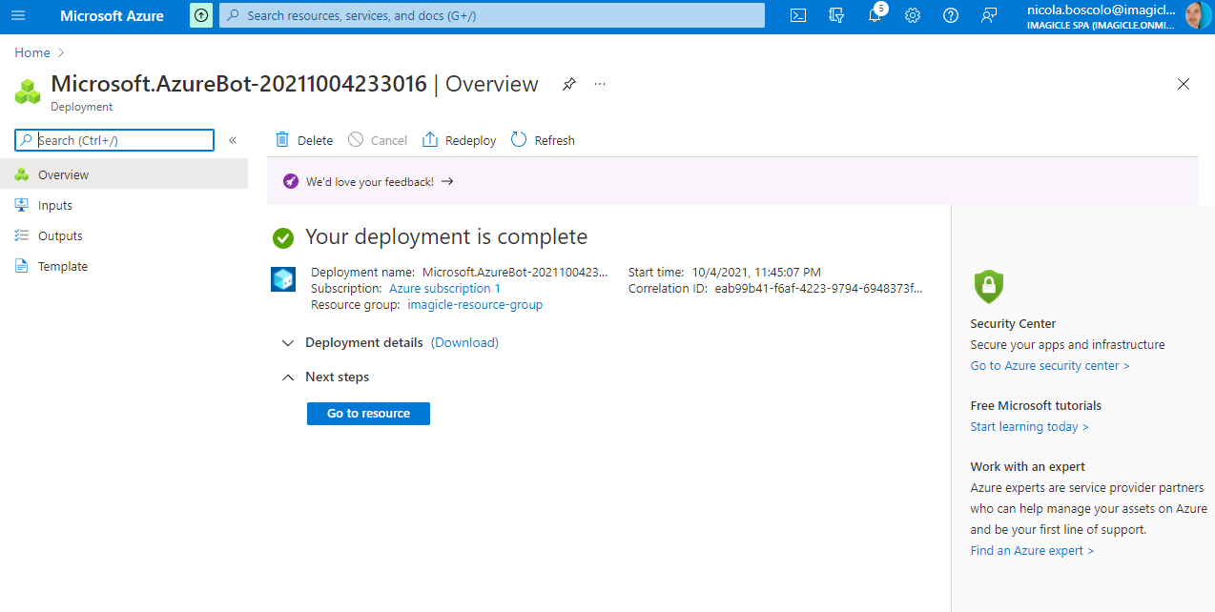Open the ellipsis more options menu
This screenshot has width=1215, height=612.
[x=600, y=84]
